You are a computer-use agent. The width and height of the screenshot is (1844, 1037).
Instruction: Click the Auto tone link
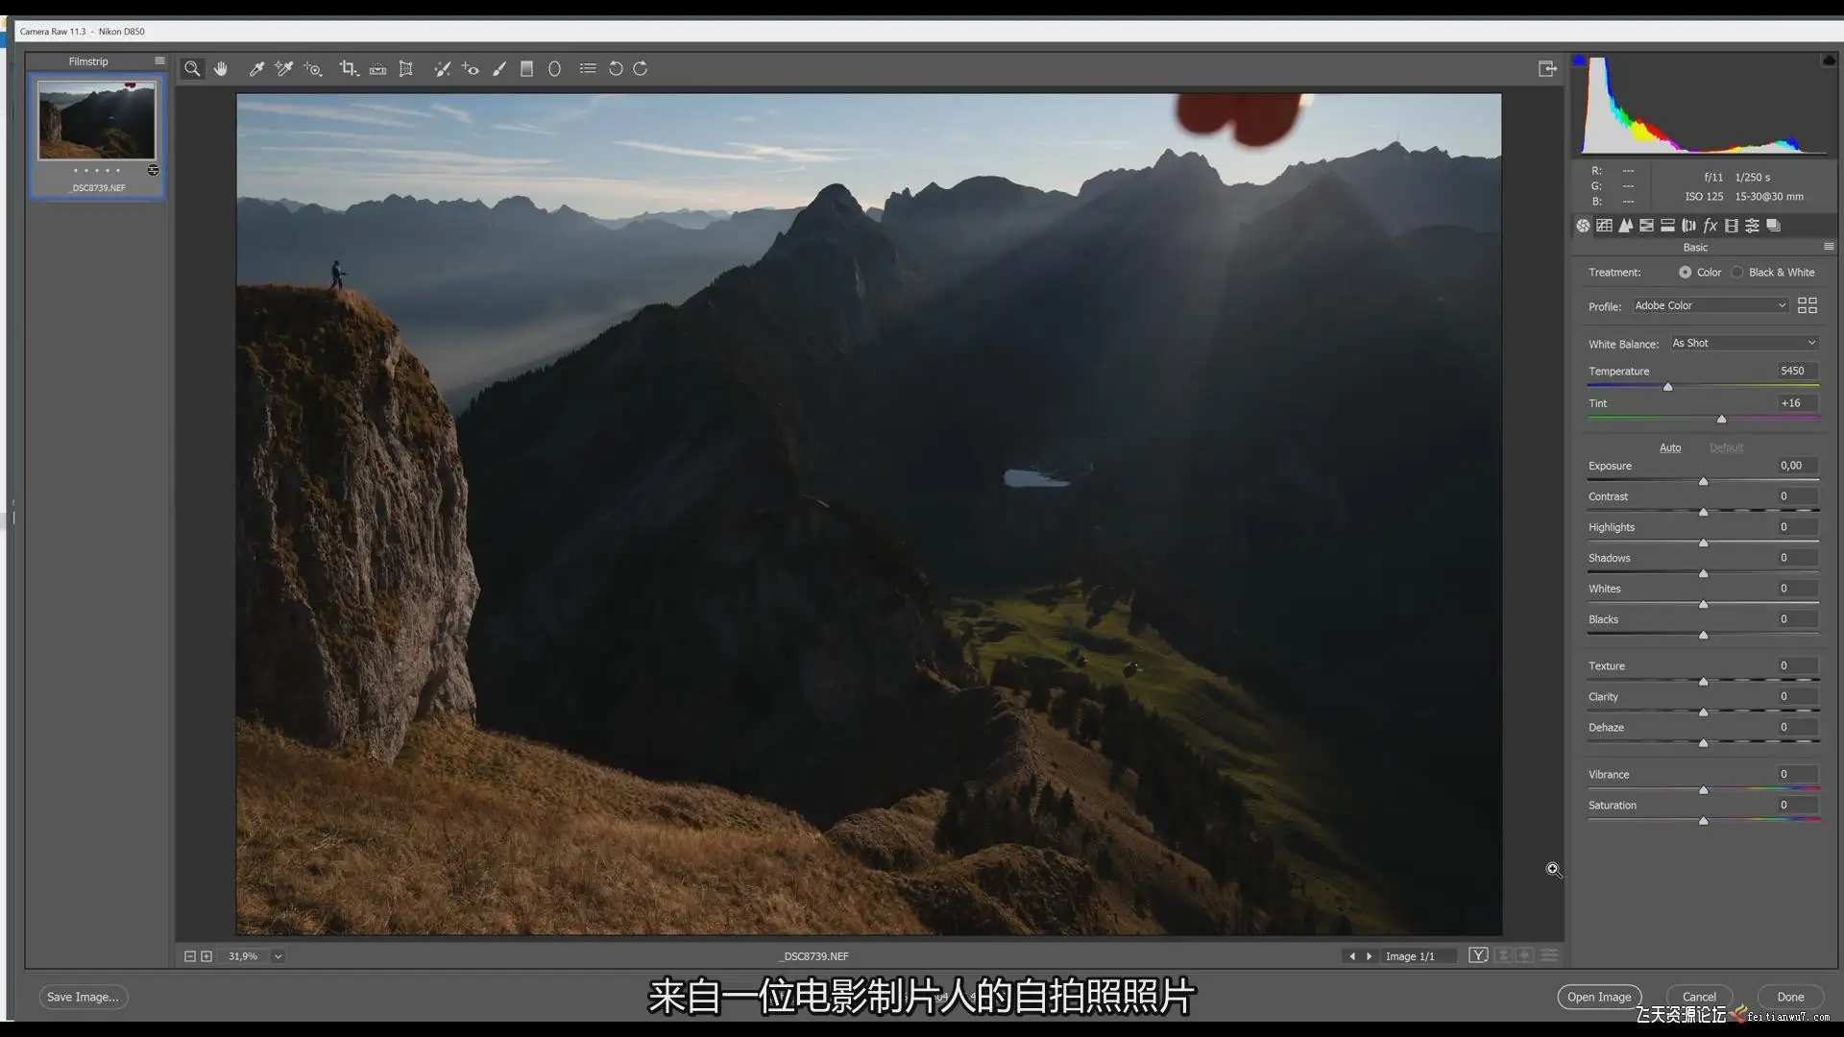click(x=1670, y=447)
